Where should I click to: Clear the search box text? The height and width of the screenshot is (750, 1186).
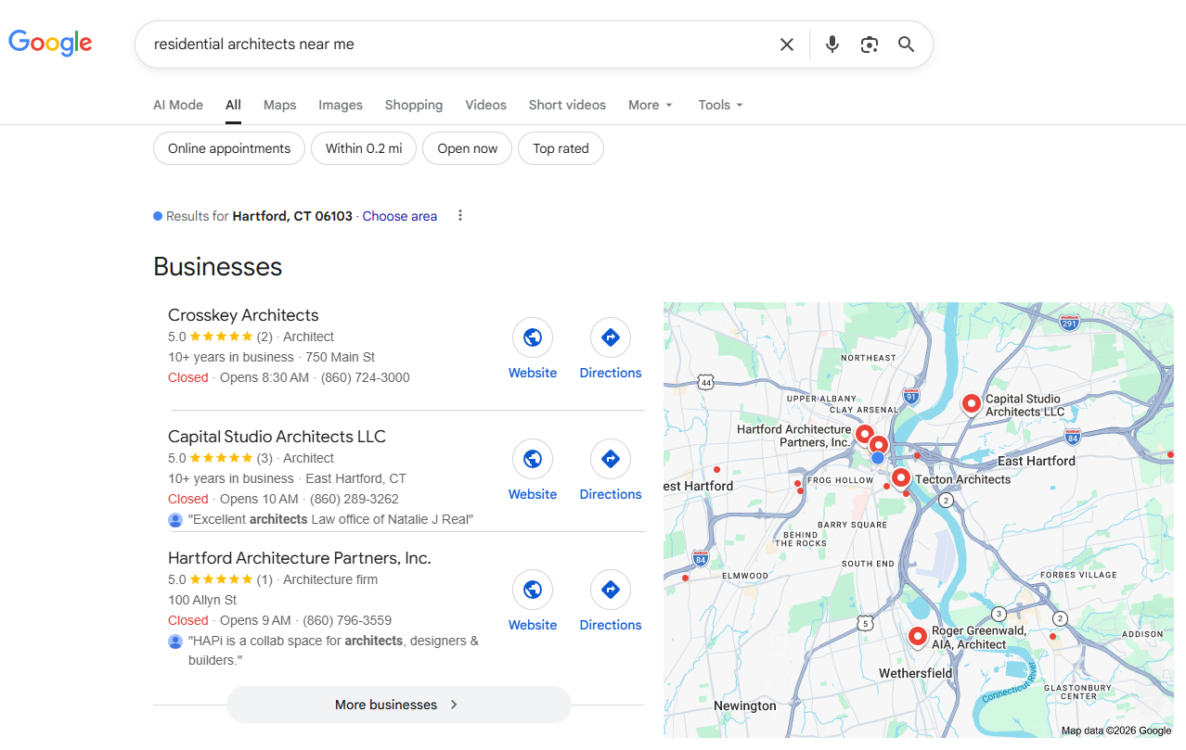point(786,44)
